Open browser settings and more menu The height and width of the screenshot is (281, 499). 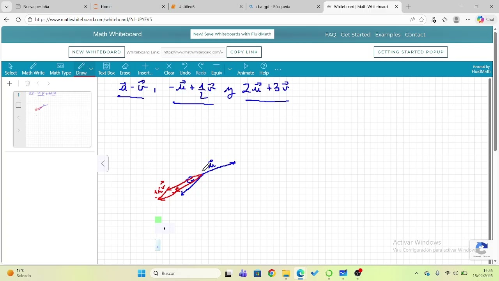[x=468, y=20]
